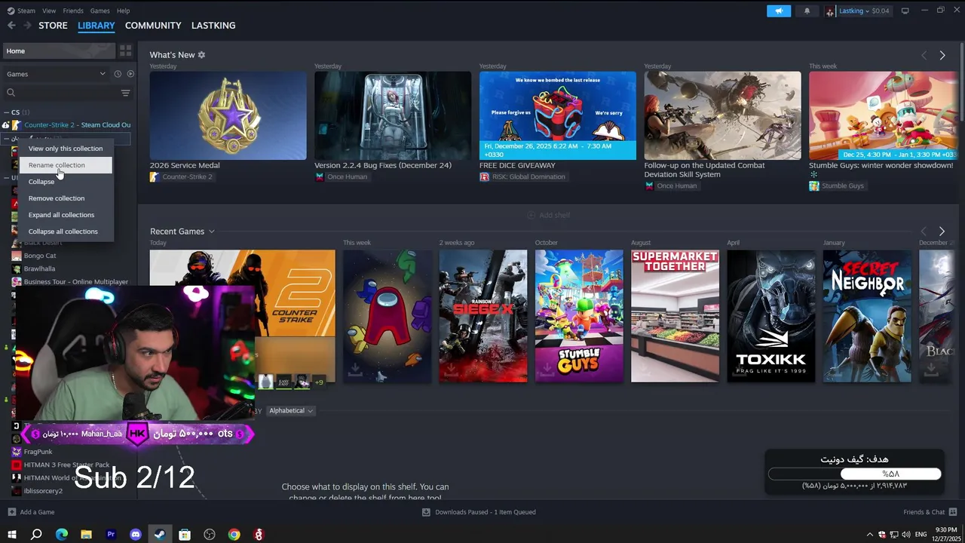This screenshot has height=543, width=965.
Task: Open the Recent Games shelf dropdown
Action: point(211,232)
